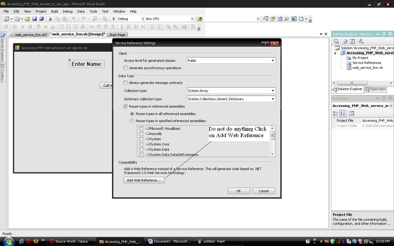
Task: Open the Properties Window toolbar icon
Action: (272, 19)
